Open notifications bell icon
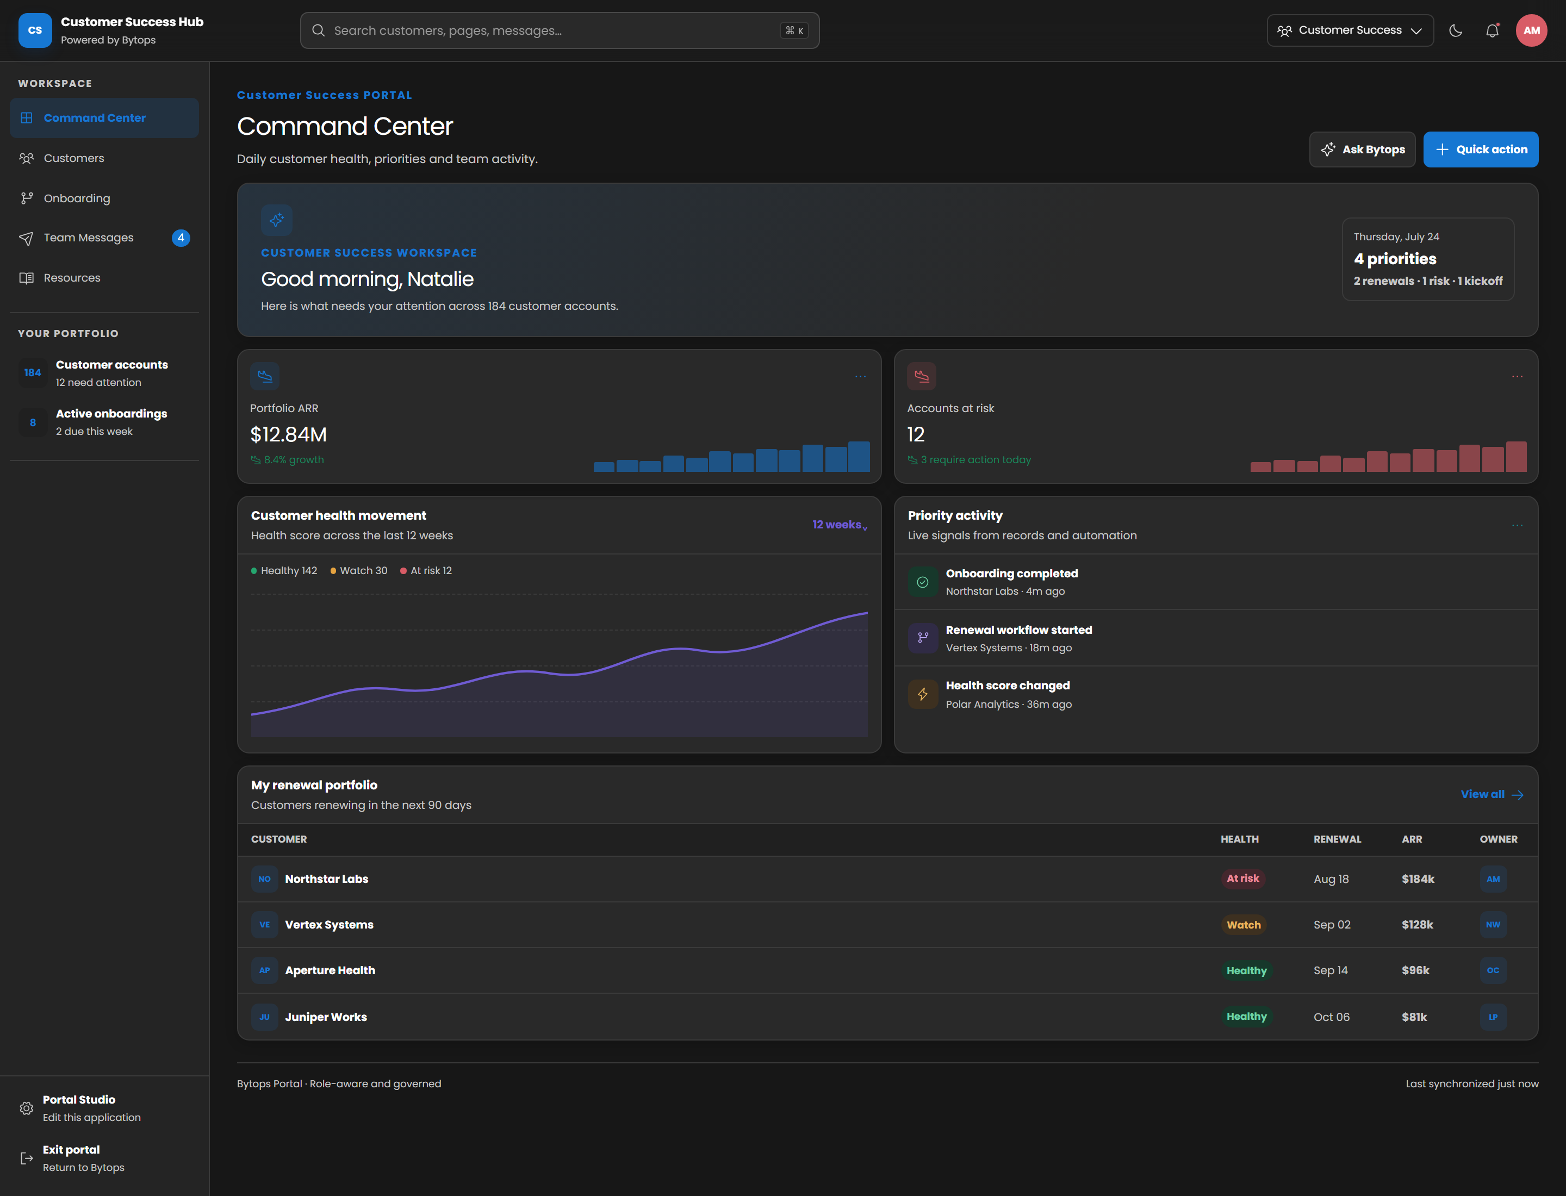This screenshot has width=1566, height=1196. pos(1492,30)
